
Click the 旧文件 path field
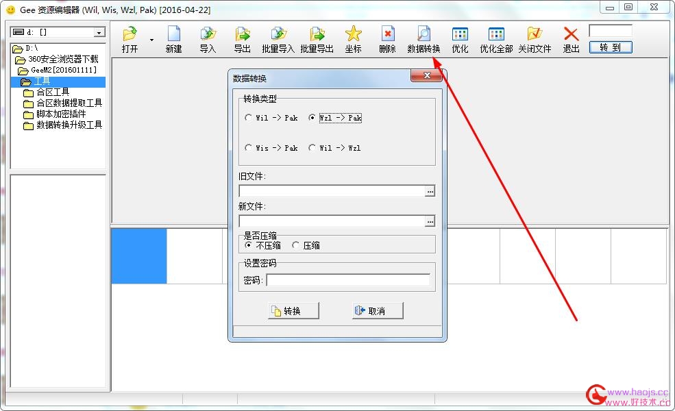(x=332, y=190)
